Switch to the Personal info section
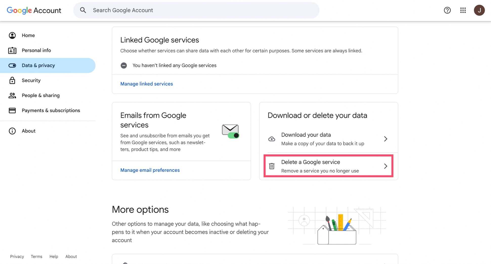The image size is (491, 264). click(36, 50)
